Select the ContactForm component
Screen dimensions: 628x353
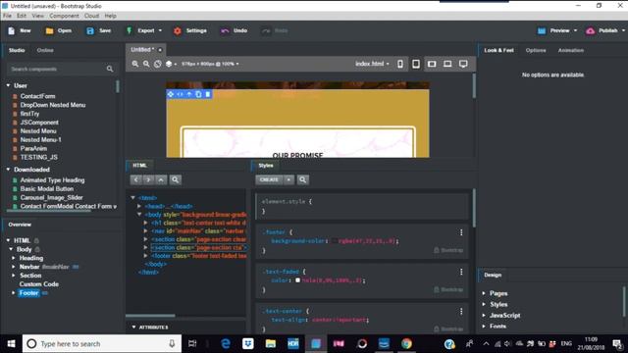[37, 96]
